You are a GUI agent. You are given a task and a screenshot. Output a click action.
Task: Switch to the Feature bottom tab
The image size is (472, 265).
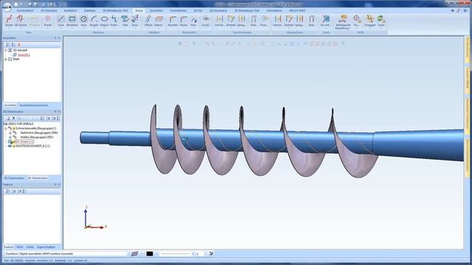[x=8, y=247]
